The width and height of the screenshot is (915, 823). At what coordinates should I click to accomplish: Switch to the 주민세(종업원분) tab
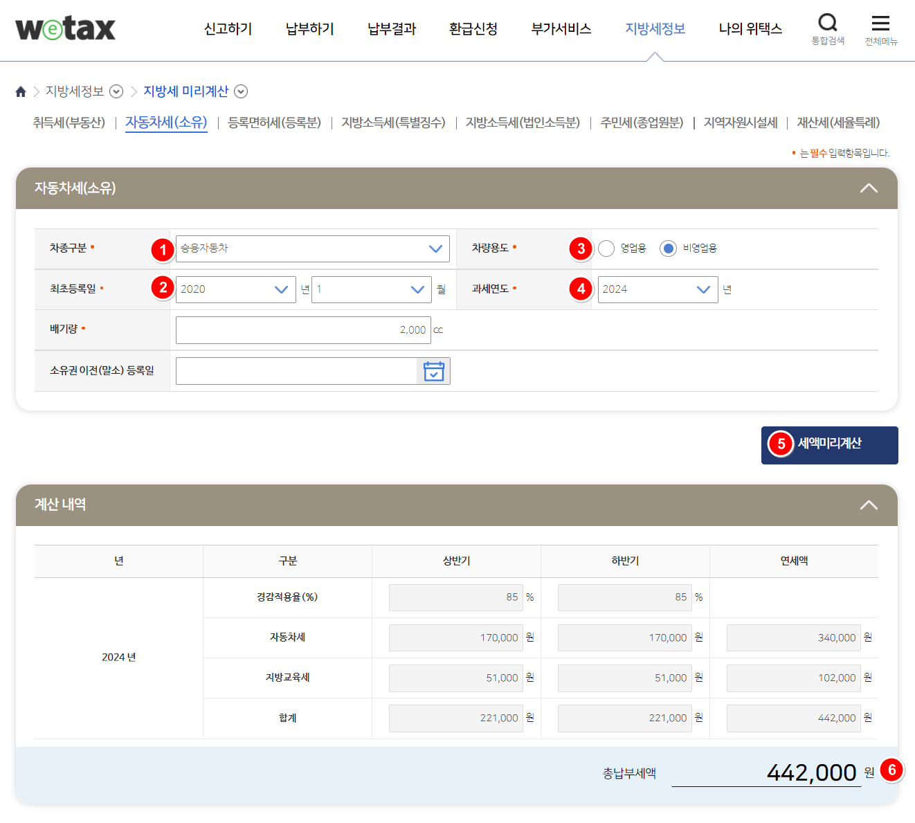point(642,123)
